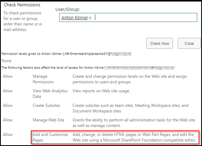Click 'Permission levels given to Anton Körner' line
The height and width of the screenshot is (146, 202).
pos(66,54)
